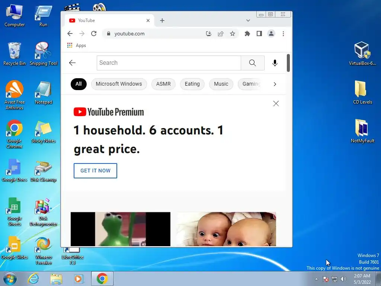The height and width of the screenshot is (286, 381).
Task: Open the volume speaker tray icon
Action: pos(343,279)
